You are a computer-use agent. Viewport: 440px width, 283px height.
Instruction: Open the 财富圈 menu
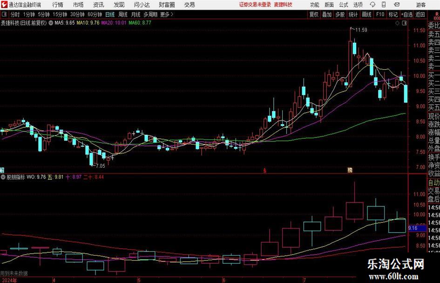tap(167, 5)
